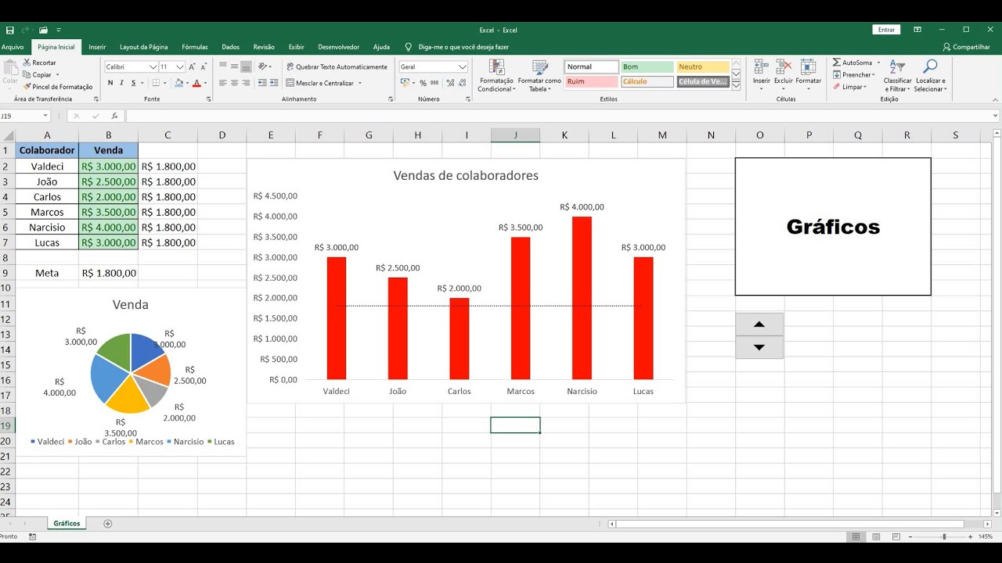1002x563 pixels.
Task: Click the spin button down arrow
Action: click(x=759, y=347)
